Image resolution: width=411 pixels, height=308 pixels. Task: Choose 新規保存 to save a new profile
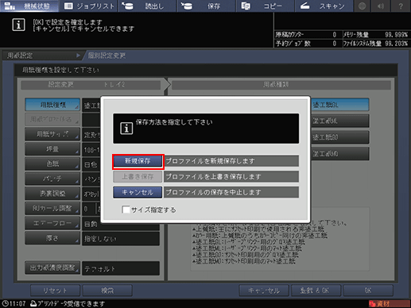[138, 161]
